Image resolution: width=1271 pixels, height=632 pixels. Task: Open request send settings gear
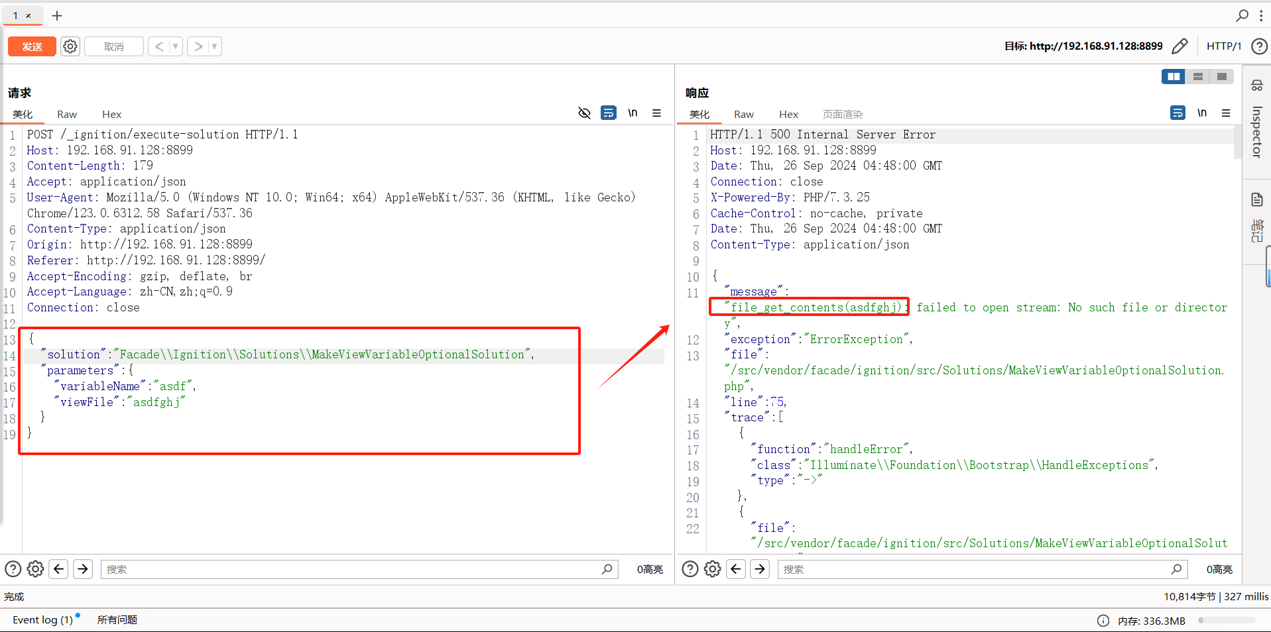point(70,46)
